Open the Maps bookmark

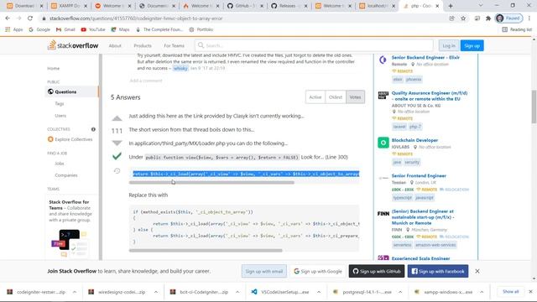(x=120, y=29)
